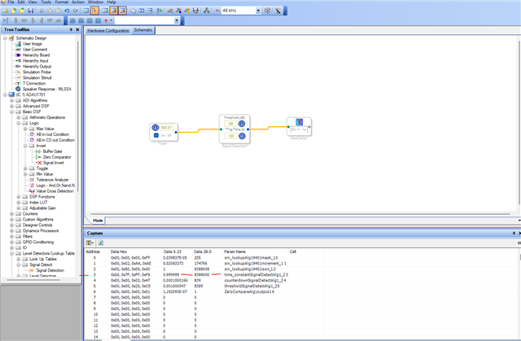Collapse the Schematic Design tree node
521x341 pixels.
pyautogui.click(x=5, y=38)
